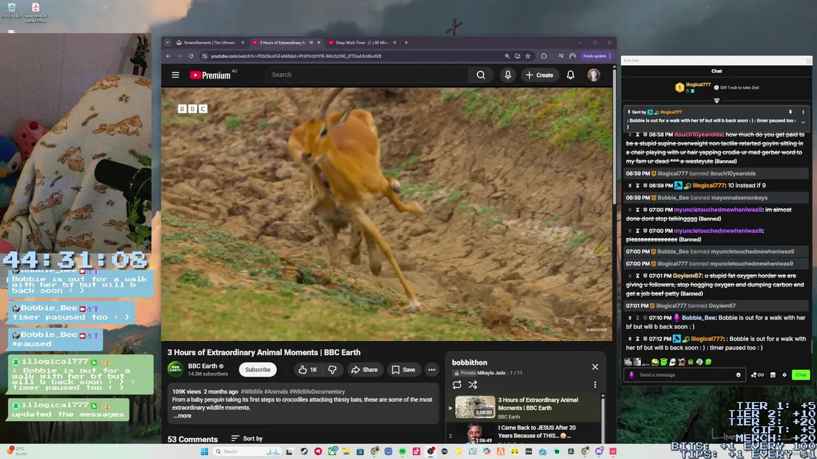Collapse the gift leaderboard arrow in chat
817x459 pixels.
[716, 101]
